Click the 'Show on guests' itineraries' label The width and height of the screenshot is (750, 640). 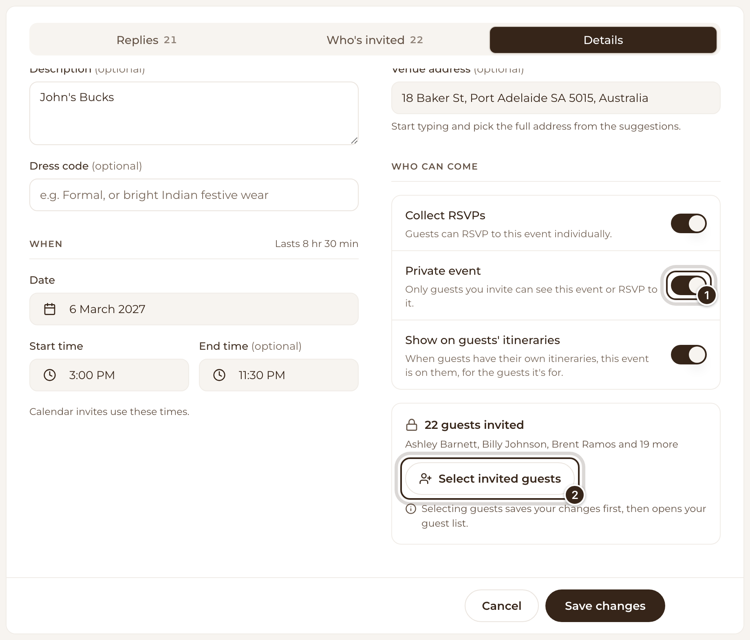[x=483, y=340]
